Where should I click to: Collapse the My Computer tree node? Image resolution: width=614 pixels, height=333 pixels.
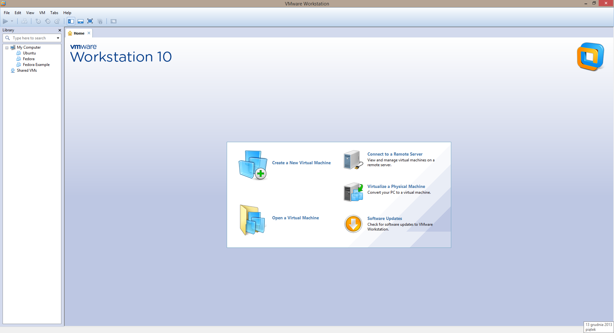(7, 48)
